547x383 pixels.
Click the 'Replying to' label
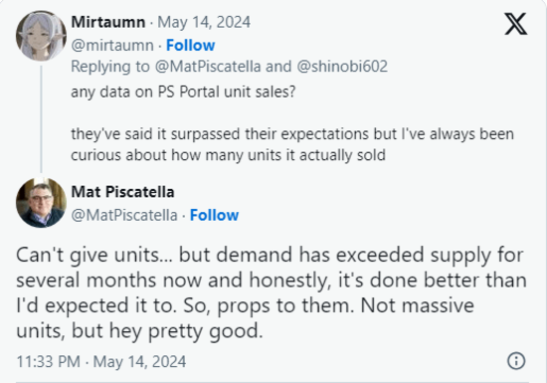tap(110, 67)
